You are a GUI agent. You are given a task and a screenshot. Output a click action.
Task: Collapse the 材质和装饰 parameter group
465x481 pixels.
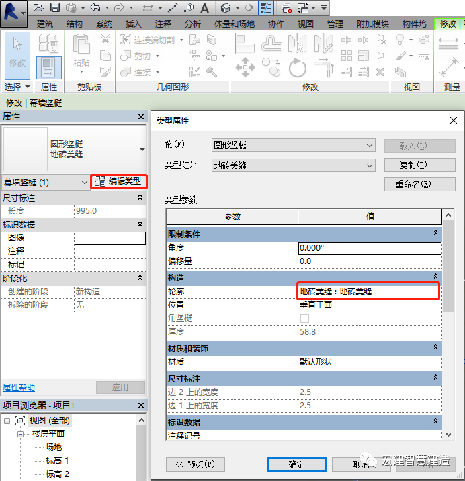tap(435, 347)
